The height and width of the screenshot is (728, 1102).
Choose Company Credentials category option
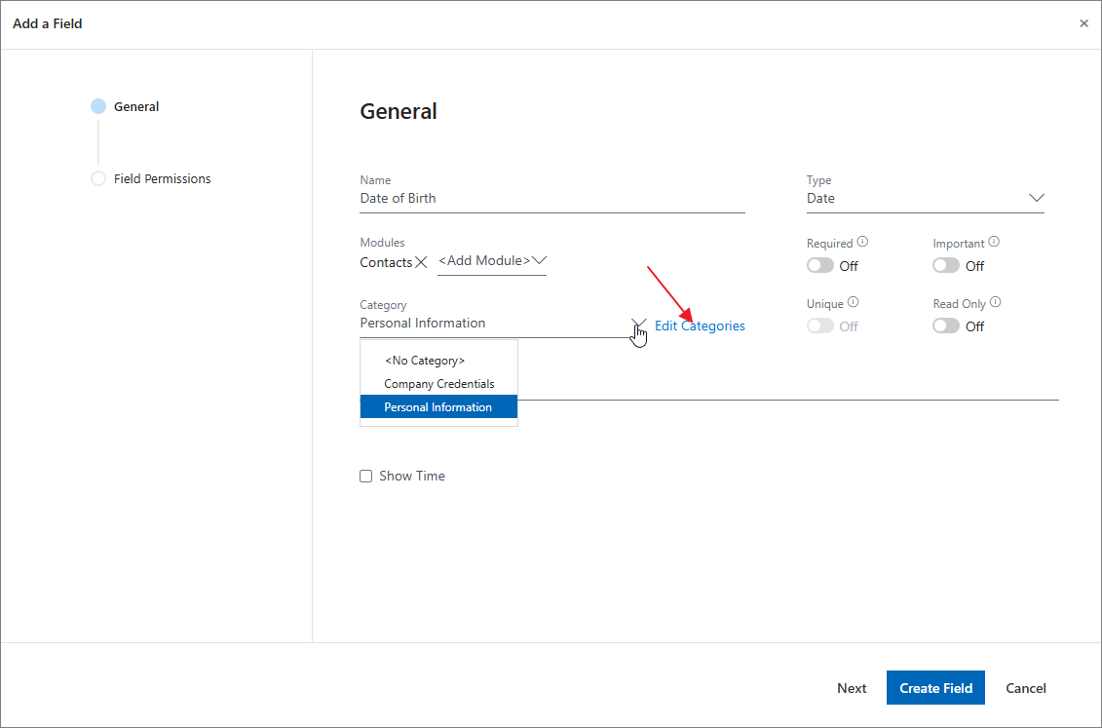pos(438,384)
